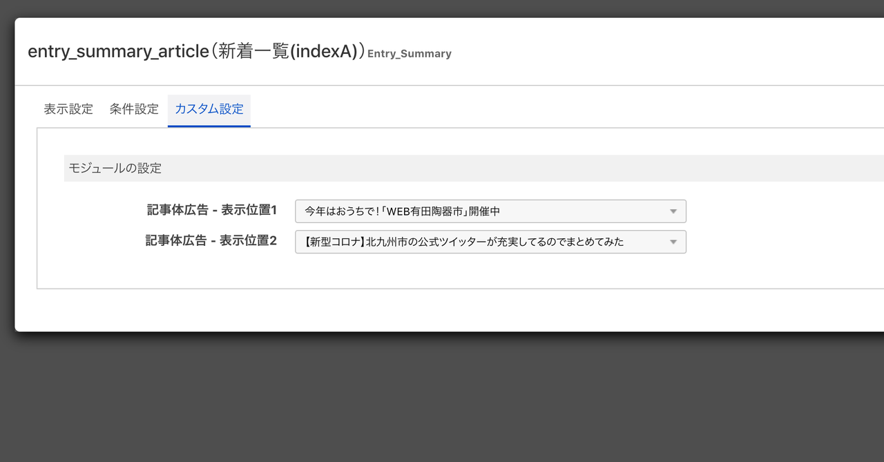This screenshot has height=462, width=884.
Task: Click the 記事体広告 - 表示位置1 label
Action: pos(211,210)
